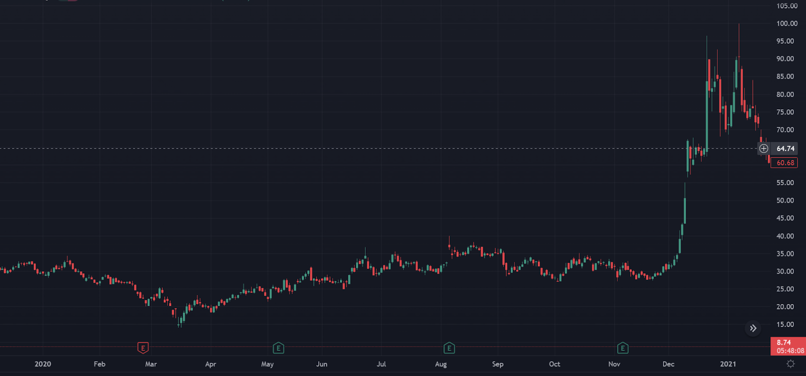The height and width of the screenshot is (376, 806).
Task: Click the 90.00 price axis label
Action: pos(785,59)
